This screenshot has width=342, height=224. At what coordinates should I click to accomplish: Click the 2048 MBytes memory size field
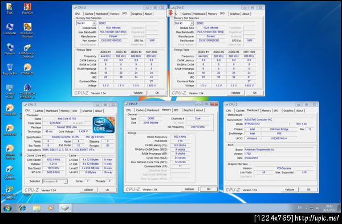[151, 123]
